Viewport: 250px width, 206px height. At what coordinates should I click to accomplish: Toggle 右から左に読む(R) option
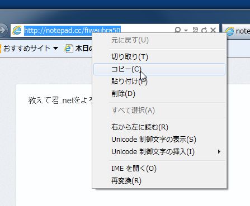[x=159, y=127]
